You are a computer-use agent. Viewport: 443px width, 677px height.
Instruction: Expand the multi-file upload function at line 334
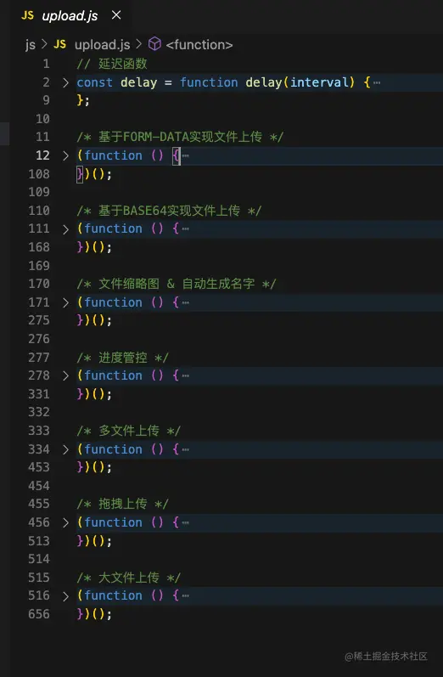pos(65,449)
